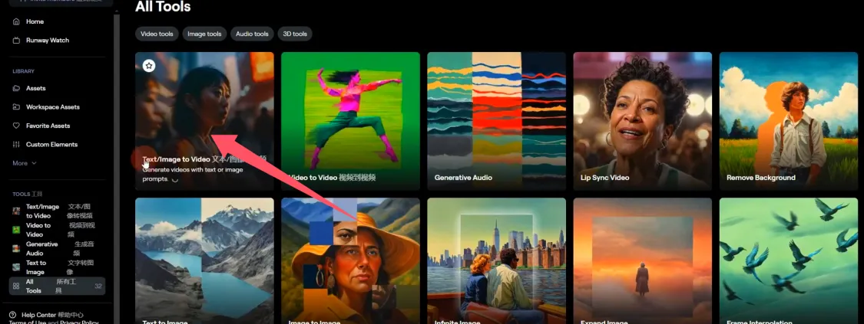Filter by Video tools
The height and width of the screenshot is (324, 864).
point(157,34)
